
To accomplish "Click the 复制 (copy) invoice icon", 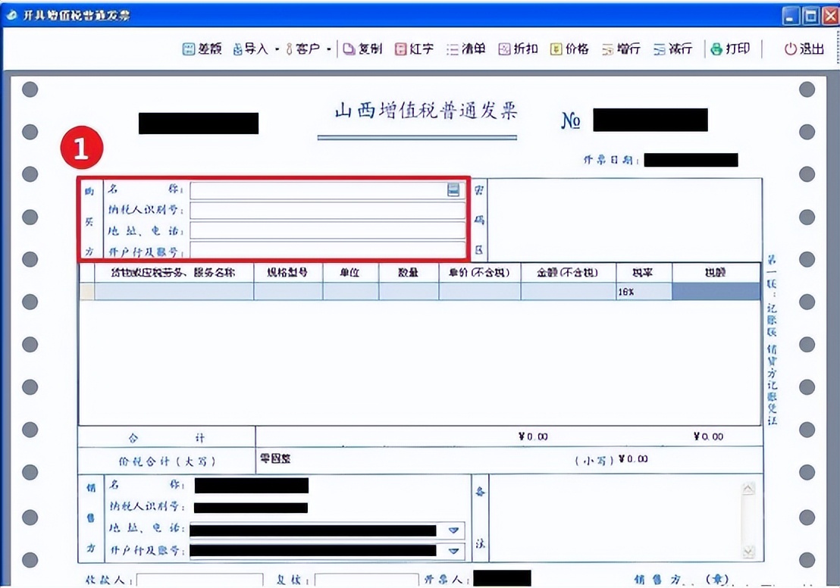I will click(363, 48).
